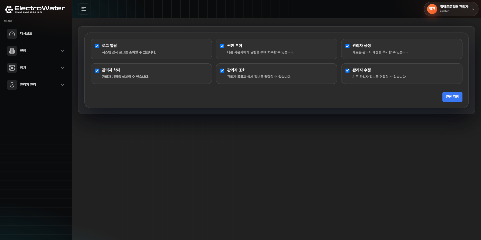Click the 관리자 수정 permission card
The width and height of the screenshot is (481, 240).
(x=402, y=74)
